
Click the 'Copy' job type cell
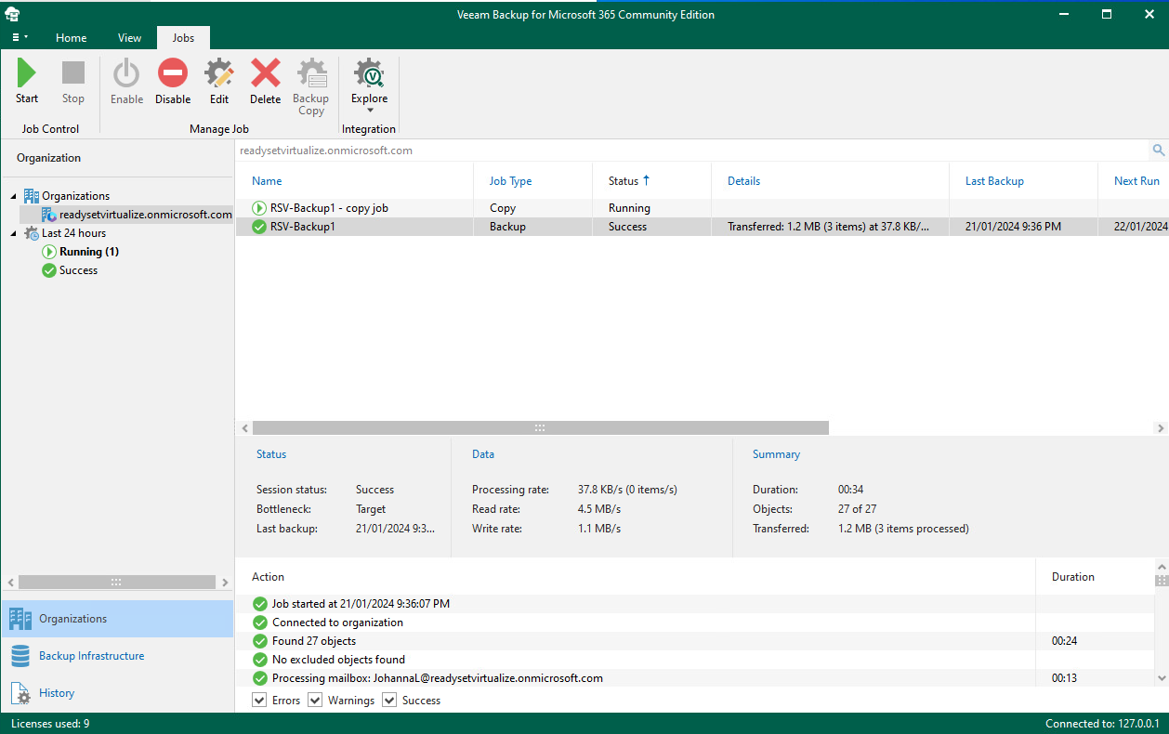(x=503, y=208)
